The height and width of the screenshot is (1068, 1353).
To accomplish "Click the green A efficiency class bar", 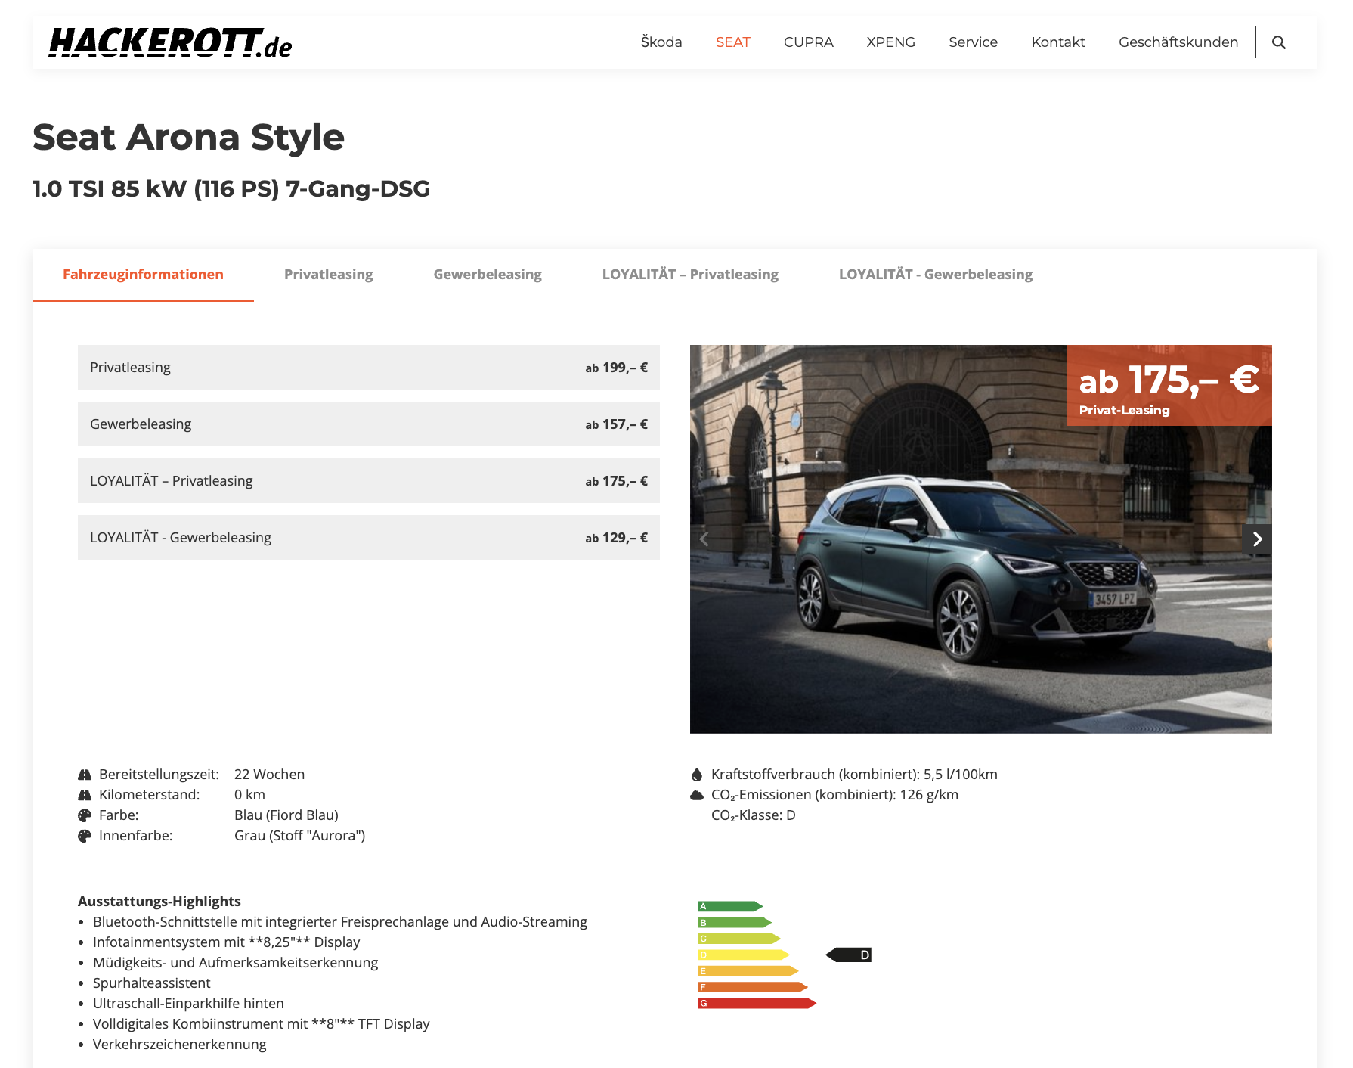I will point(729,906).
